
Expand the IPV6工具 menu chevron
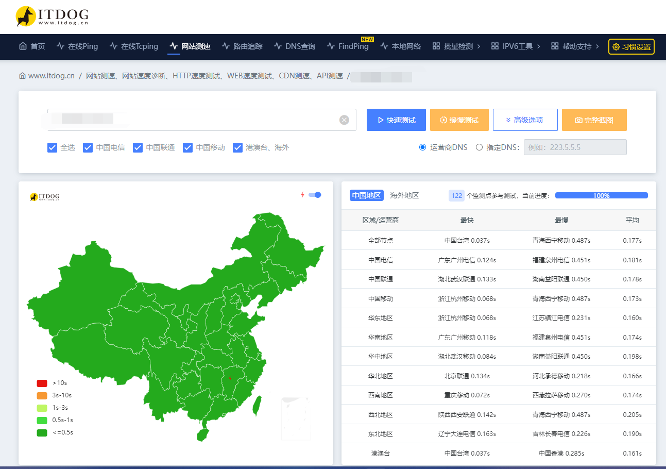point(538,46)
